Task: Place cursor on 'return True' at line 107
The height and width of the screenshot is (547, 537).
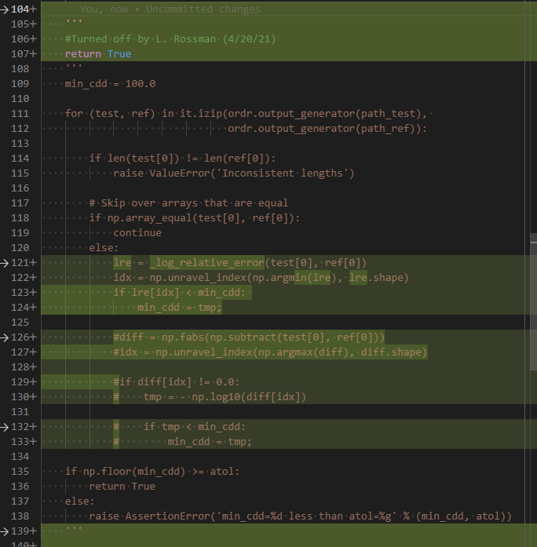Action: point(98,53)
